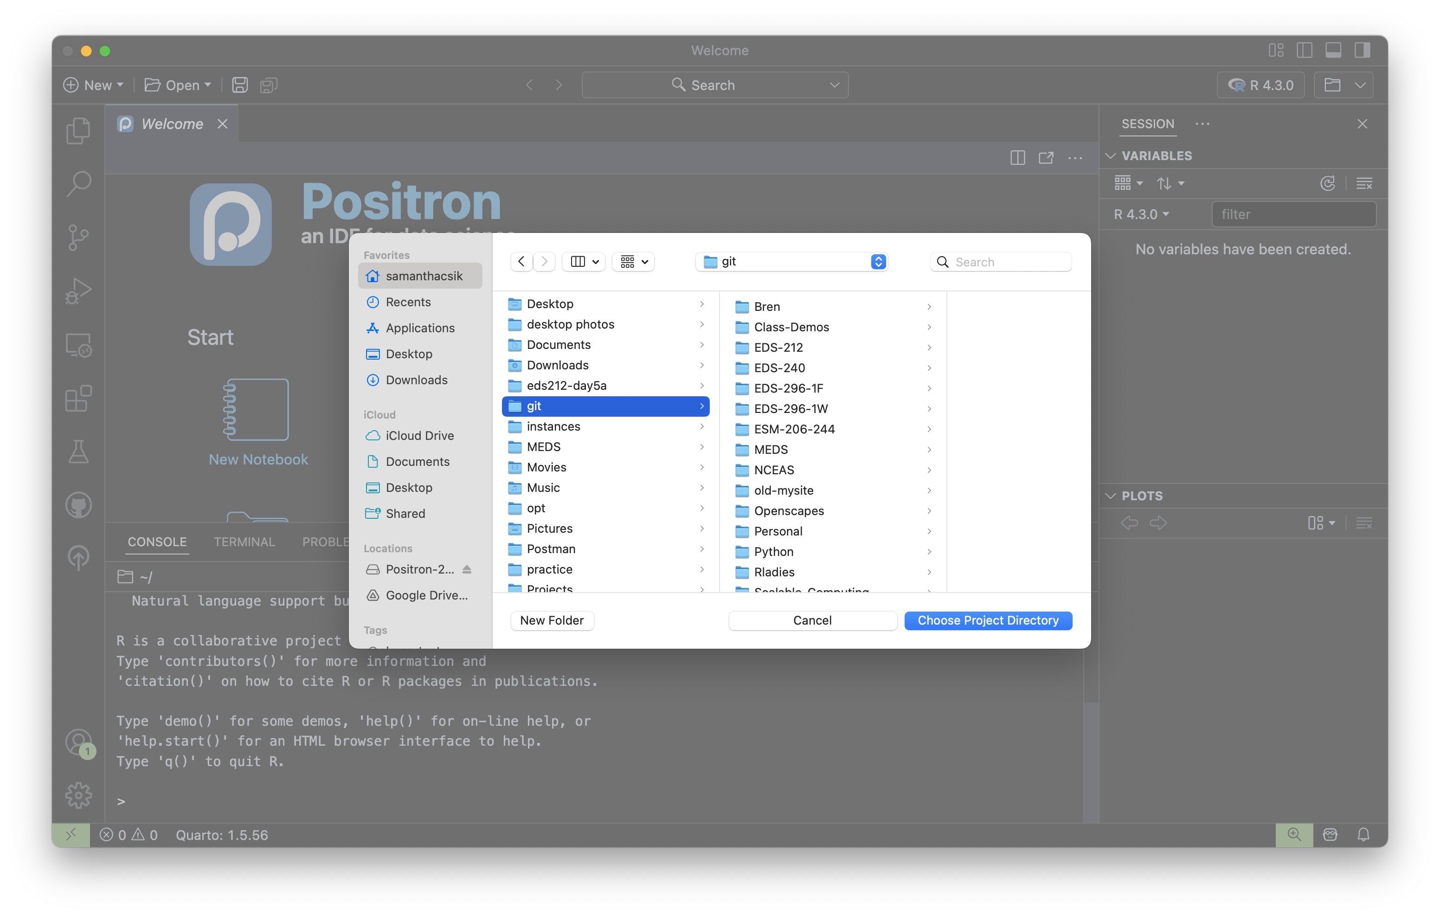Viewport: 1440px width, 916px height.
Task: Open the command center Search box
Action: click(714, 85)
